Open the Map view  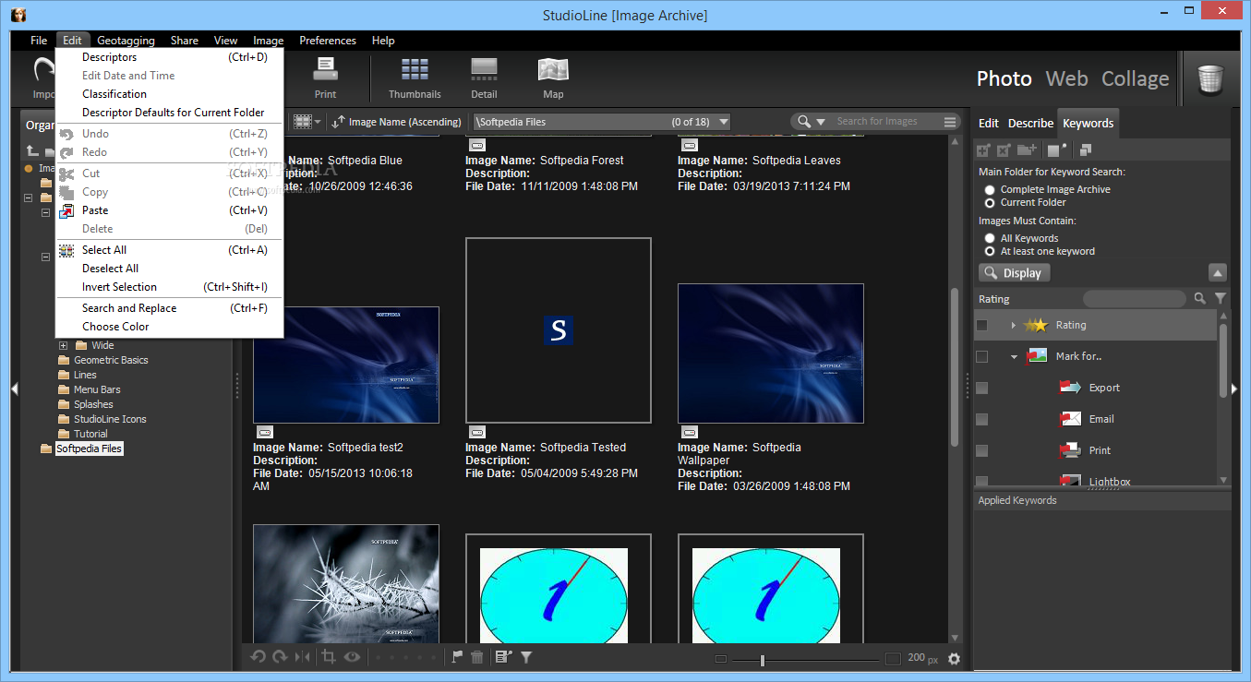click(x=553, y=78)
